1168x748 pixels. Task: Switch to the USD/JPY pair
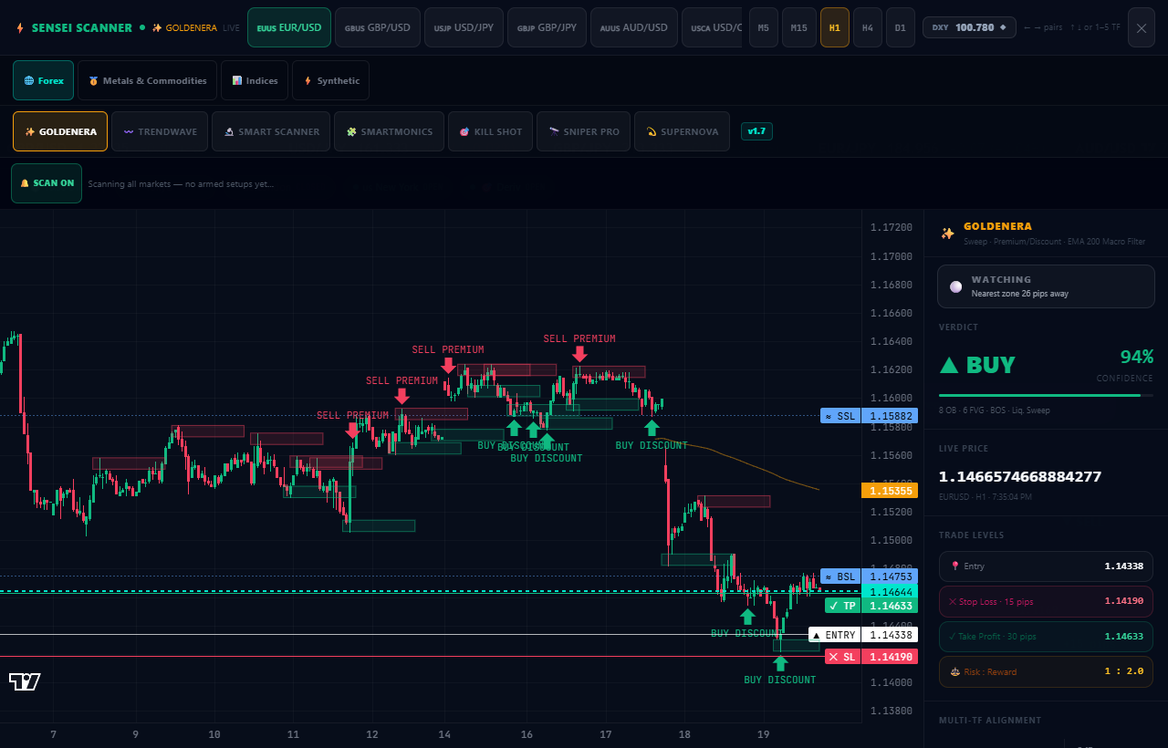click(x=464, y=27)
